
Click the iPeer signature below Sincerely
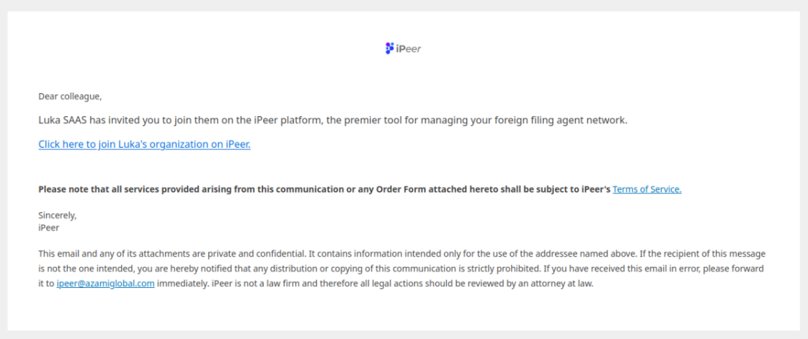48,227
